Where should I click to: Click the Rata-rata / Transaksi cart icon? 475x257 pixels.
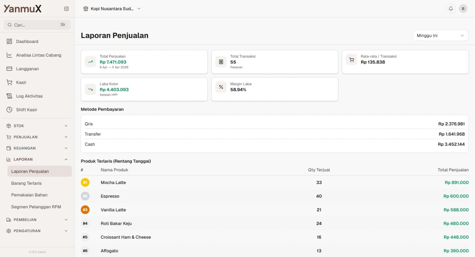click(x=351, y=60)
